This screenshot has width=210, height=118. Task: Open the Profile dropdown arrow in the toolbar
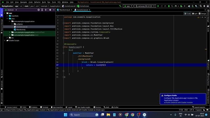178,6
